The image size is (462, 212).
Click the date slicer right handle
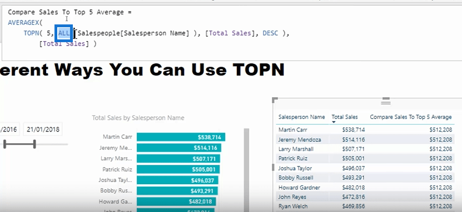point(34,144)
